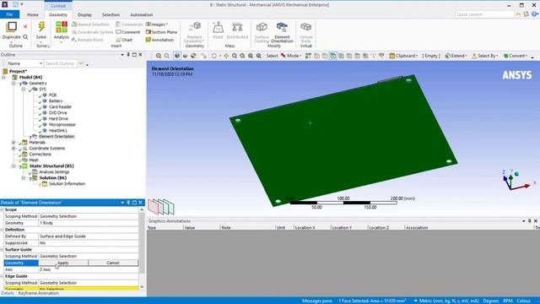Collapse the Solution (B6) node
Image resolution: width=540 pixels, height=304 pixels.
[24, 178]
